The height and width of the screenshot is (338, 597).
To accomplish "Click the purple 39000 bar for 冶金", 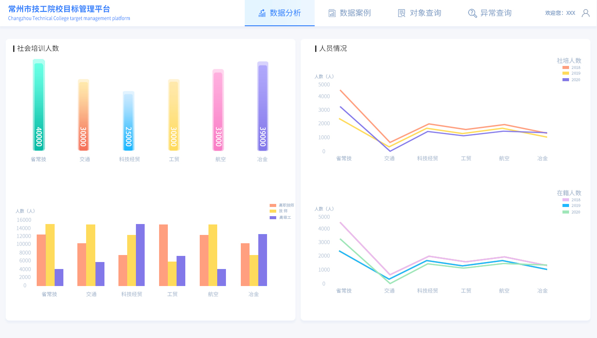I will point(263,107).
